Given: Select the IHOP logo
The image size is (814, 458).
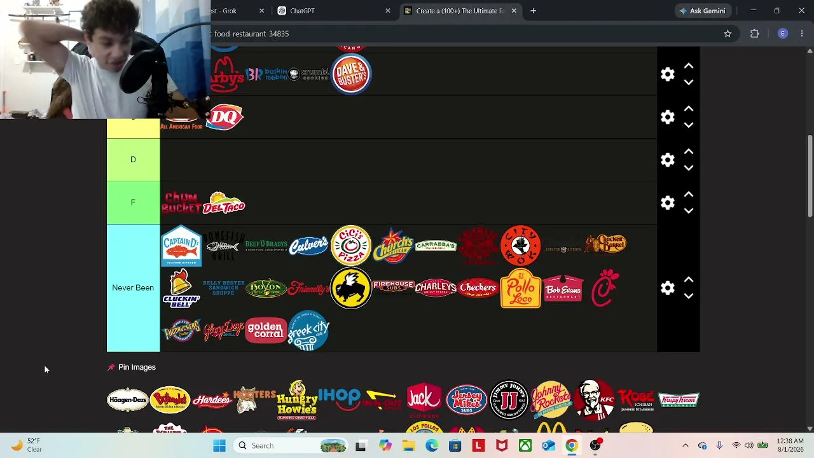Looking at the screenshot, I should pos(339,399).
